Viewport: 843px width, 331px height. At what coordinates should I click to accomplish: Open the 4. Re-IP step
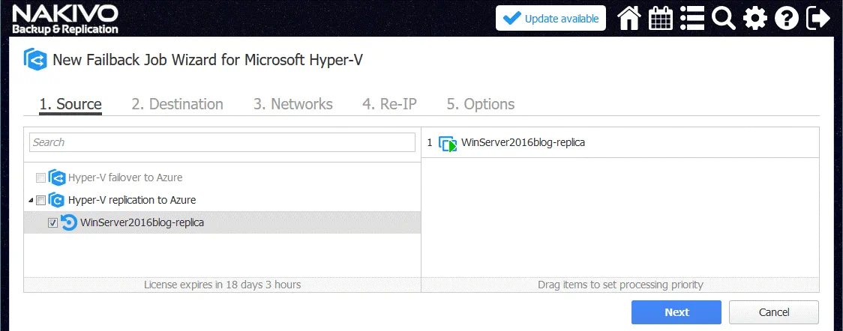pos(389,104)
